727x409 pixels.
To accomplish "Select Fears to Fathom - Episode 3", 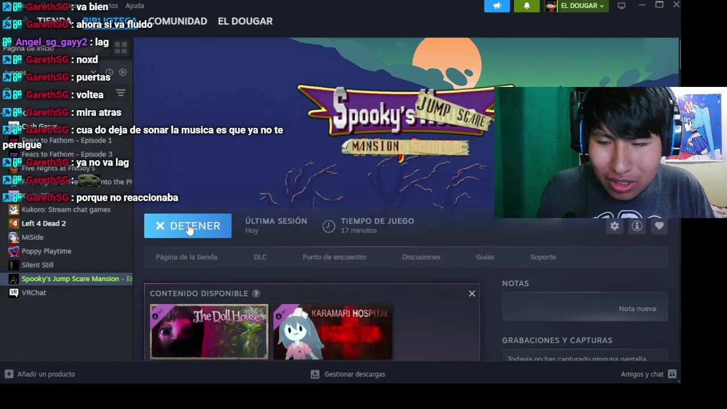I will pos(66,155).
